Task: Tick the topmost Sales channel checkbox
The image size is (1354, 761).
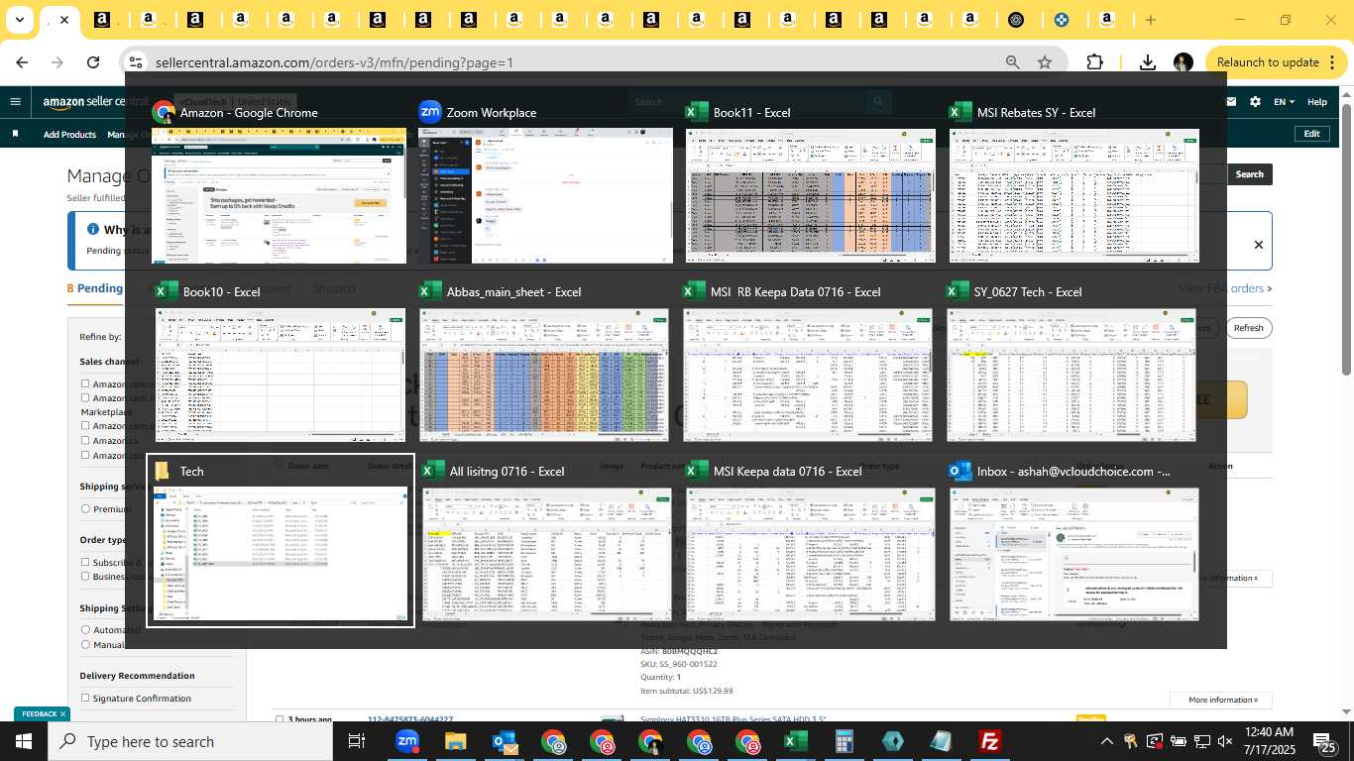Action: click(x=85, y=384)
